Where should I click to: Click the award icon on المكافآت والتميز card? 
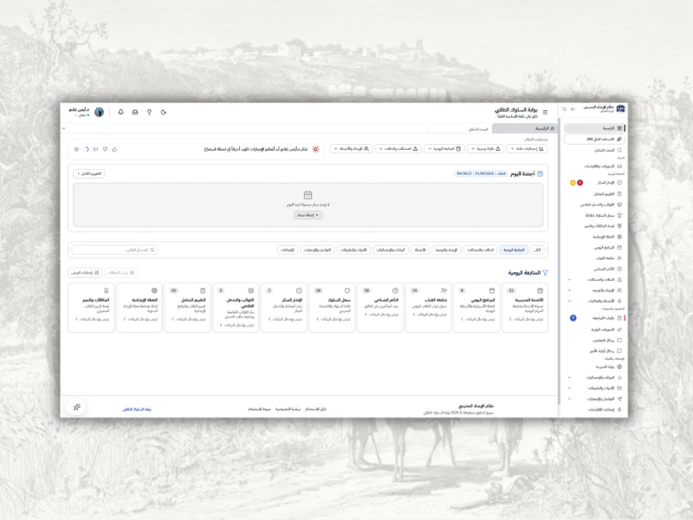tap(106, 291)
